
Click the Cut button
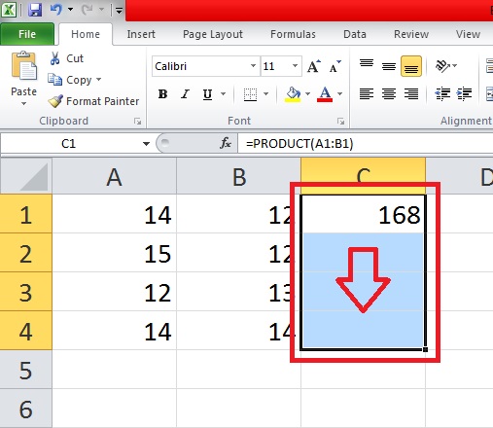coord(67,58)
